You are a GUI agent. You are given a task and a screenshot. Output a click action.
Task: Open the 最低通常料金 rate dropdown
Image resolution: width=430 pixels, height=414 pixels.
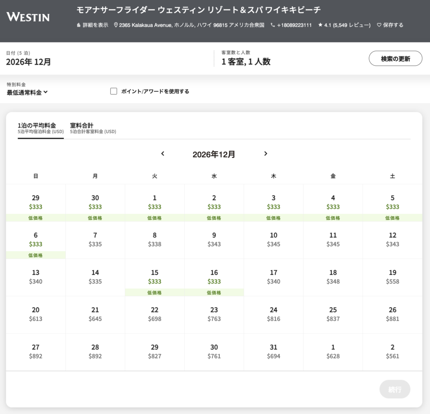click(27, 92)
